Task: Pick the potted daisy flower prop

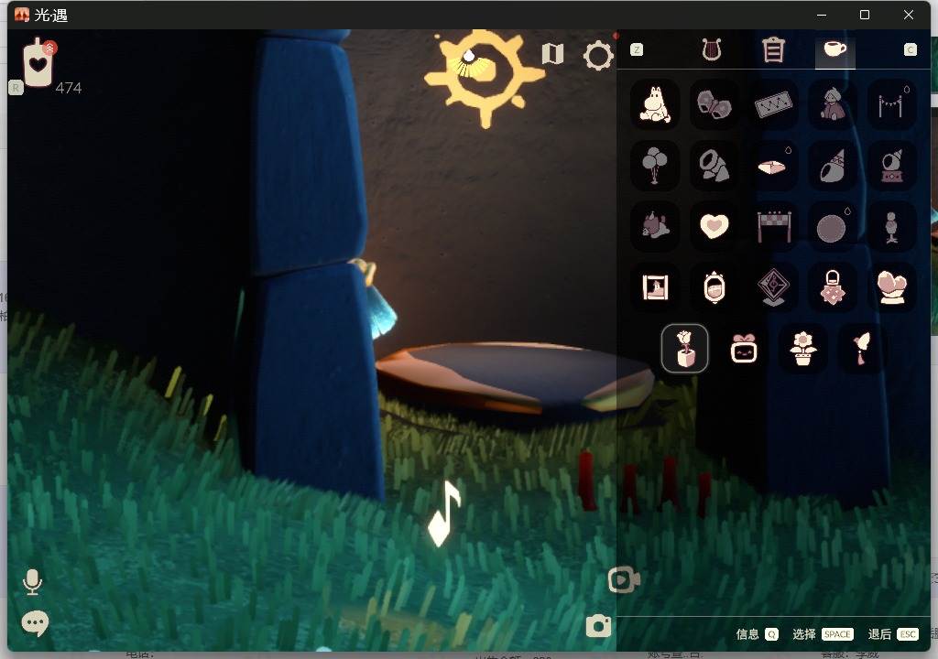Action: [802, 349]
